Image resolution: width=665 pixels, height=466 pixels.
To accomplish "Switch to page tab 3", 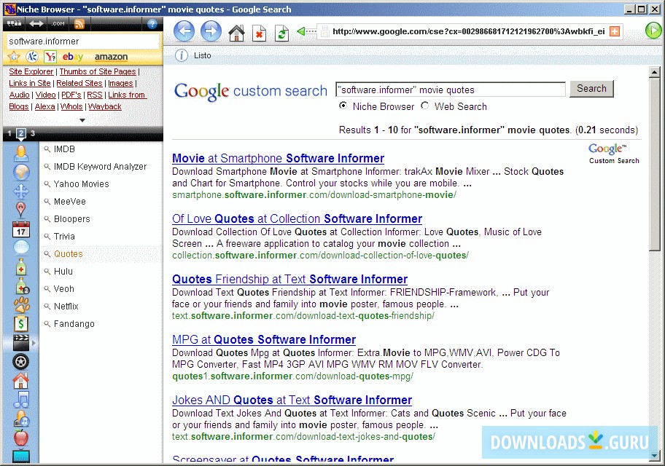I will (x=33, y=133).
